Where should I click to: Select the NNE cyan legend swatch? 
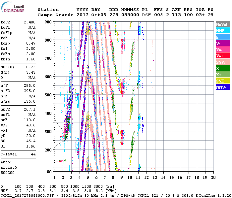coord(223,31)
